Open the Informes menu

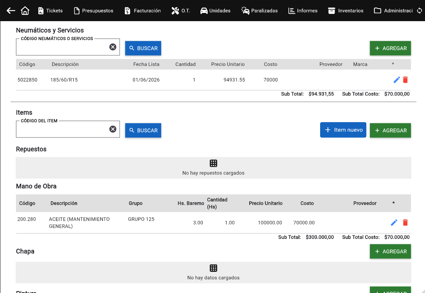point(303,11)
